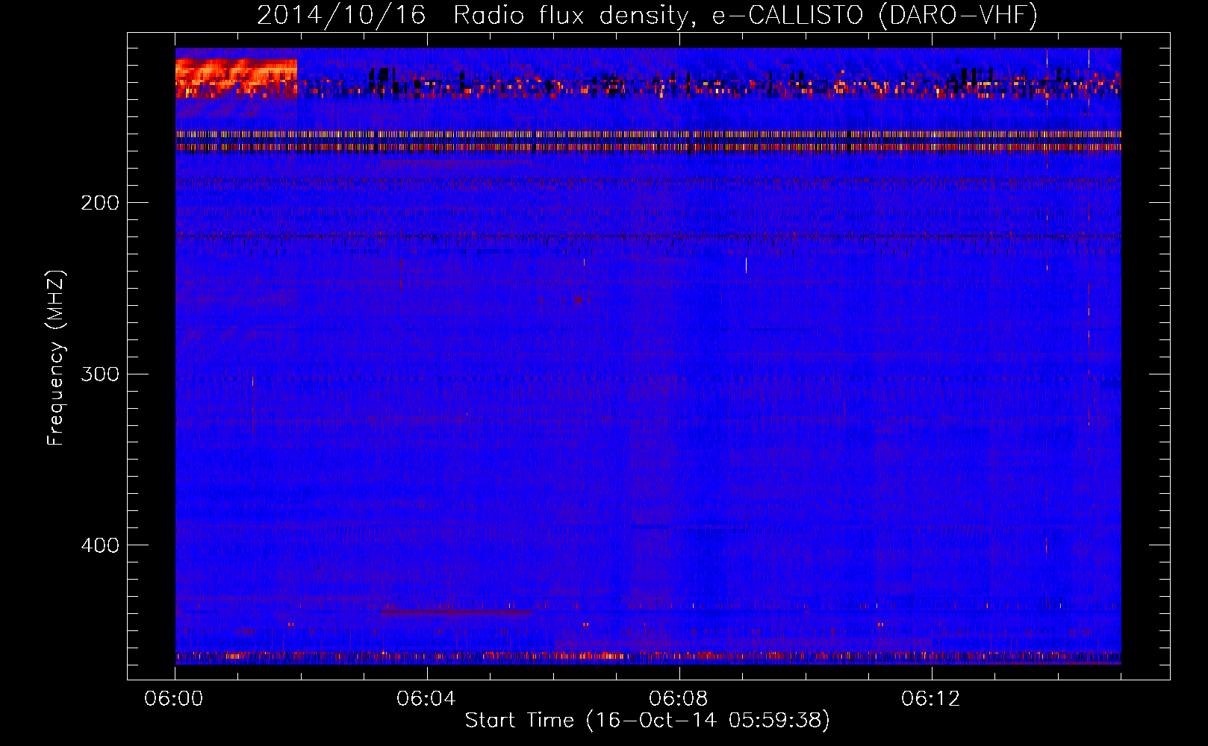Click the 200 frequency tick label
Screen dimensions: 1208x746
click(100, 203)
